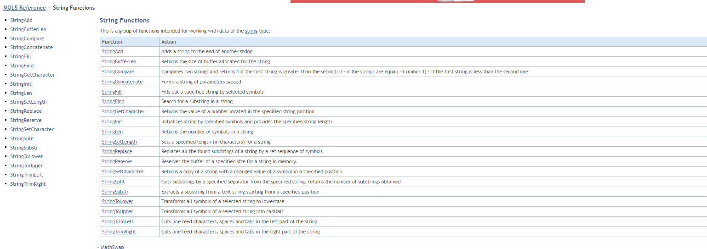Screen dimensions: 707x249
Task: Open StringInit in the left sidebar
Action: (x=21, y=84)
